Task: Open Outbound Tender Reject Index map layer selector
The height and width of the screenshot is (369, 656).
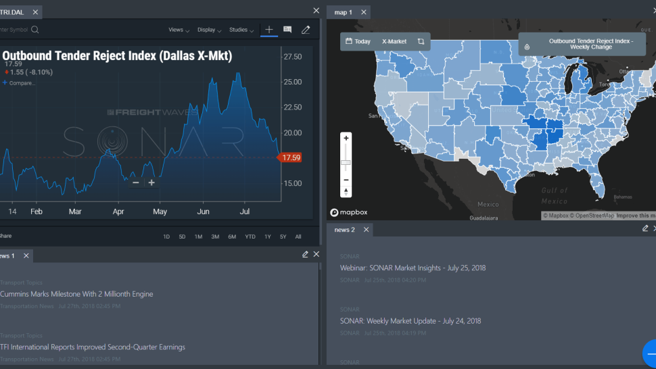Action: tap(582, 44)
